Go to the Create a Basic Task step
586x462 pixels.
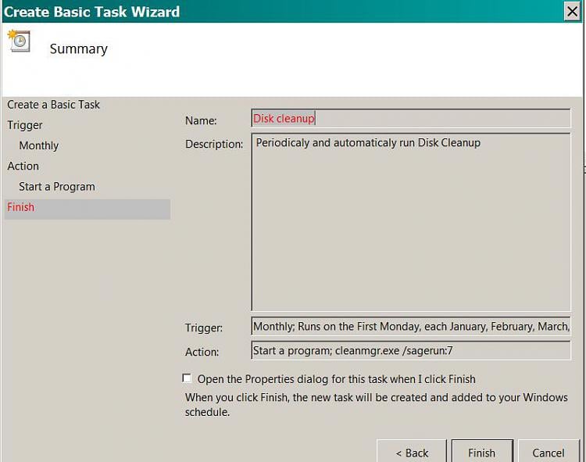[x=54, y=105]
